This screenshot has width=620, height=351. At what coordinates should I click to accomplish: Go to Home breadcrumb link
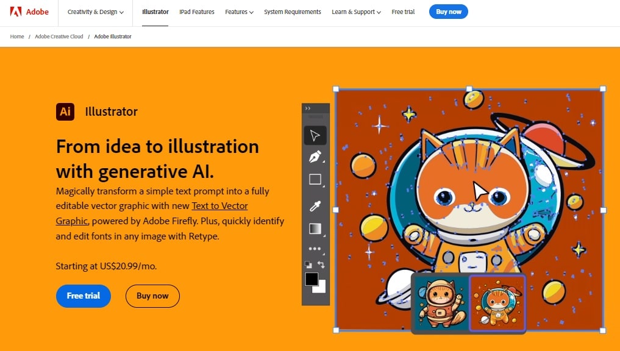17,37
